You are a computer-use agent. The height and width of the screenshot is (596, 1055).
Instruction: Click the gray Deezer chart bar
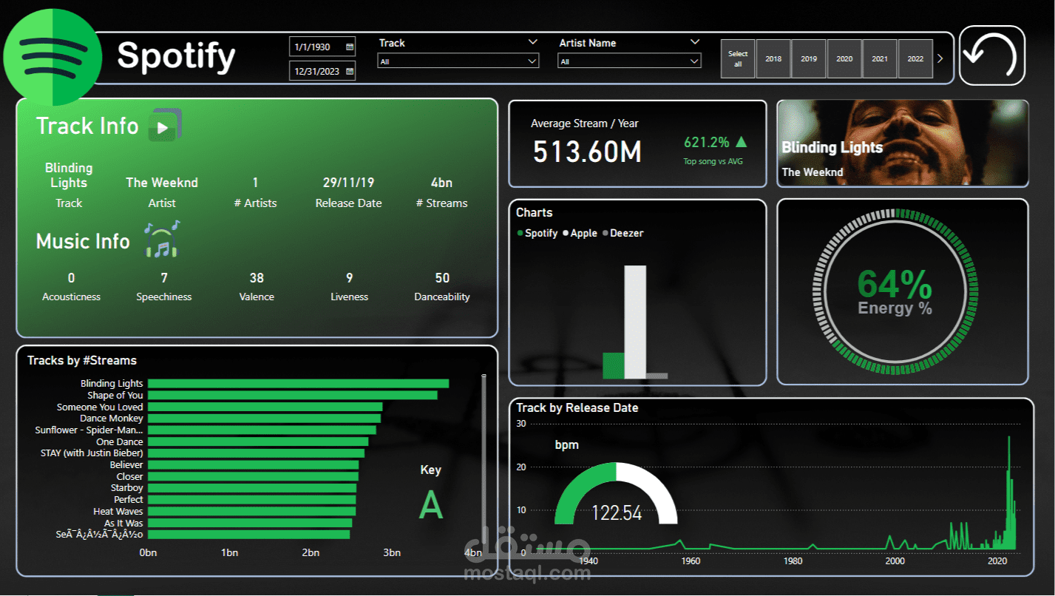[657, 376]
